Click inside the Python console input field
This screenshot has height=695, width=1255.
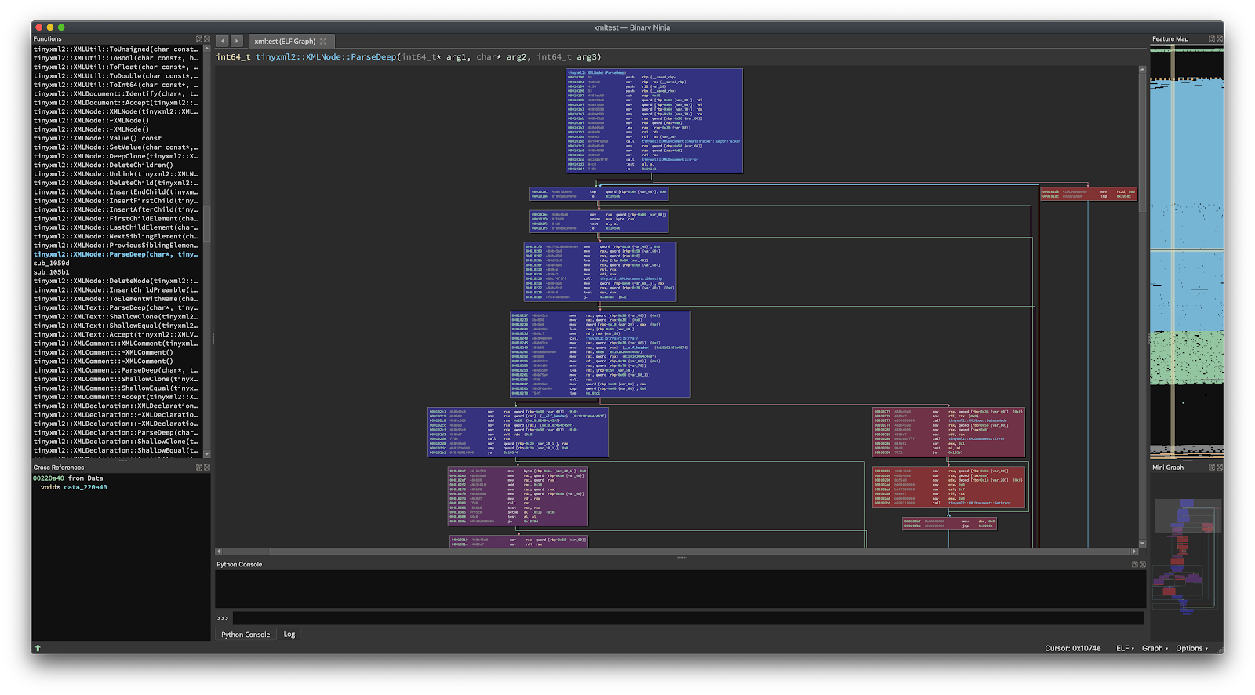[688, 618]
